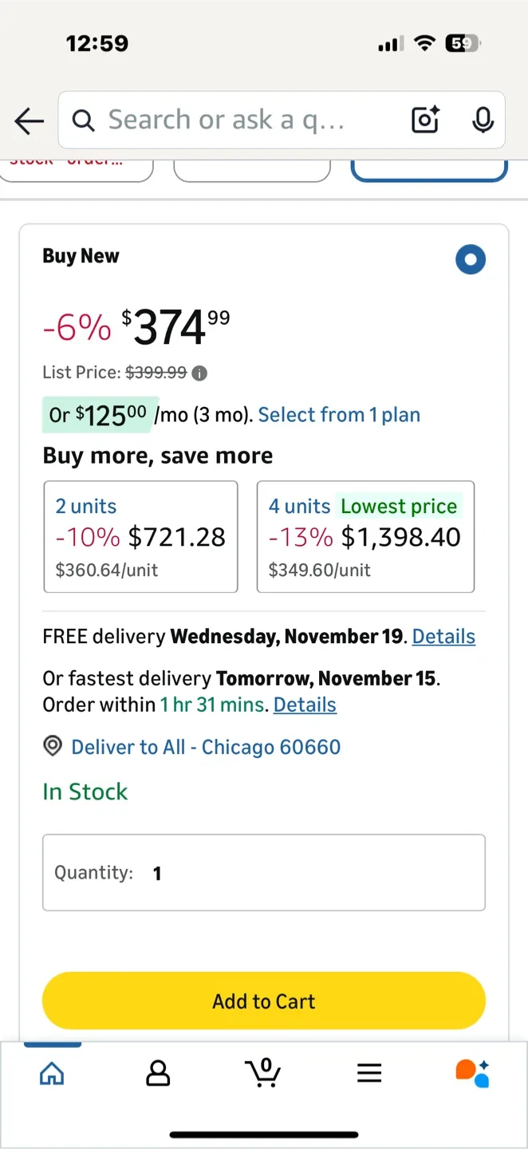Open the account profile icon
Viewport: 528px width, 1149px height.
[158, 1073]
